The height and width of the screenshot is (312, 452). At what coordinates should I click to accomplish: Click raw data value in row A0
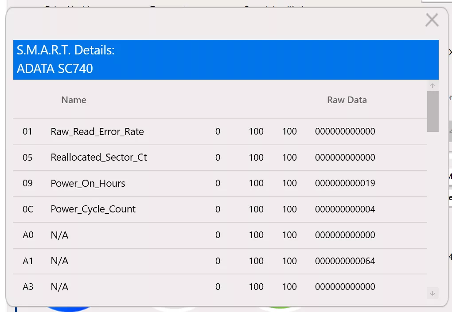pyautogui.click(x=345, y=235)
